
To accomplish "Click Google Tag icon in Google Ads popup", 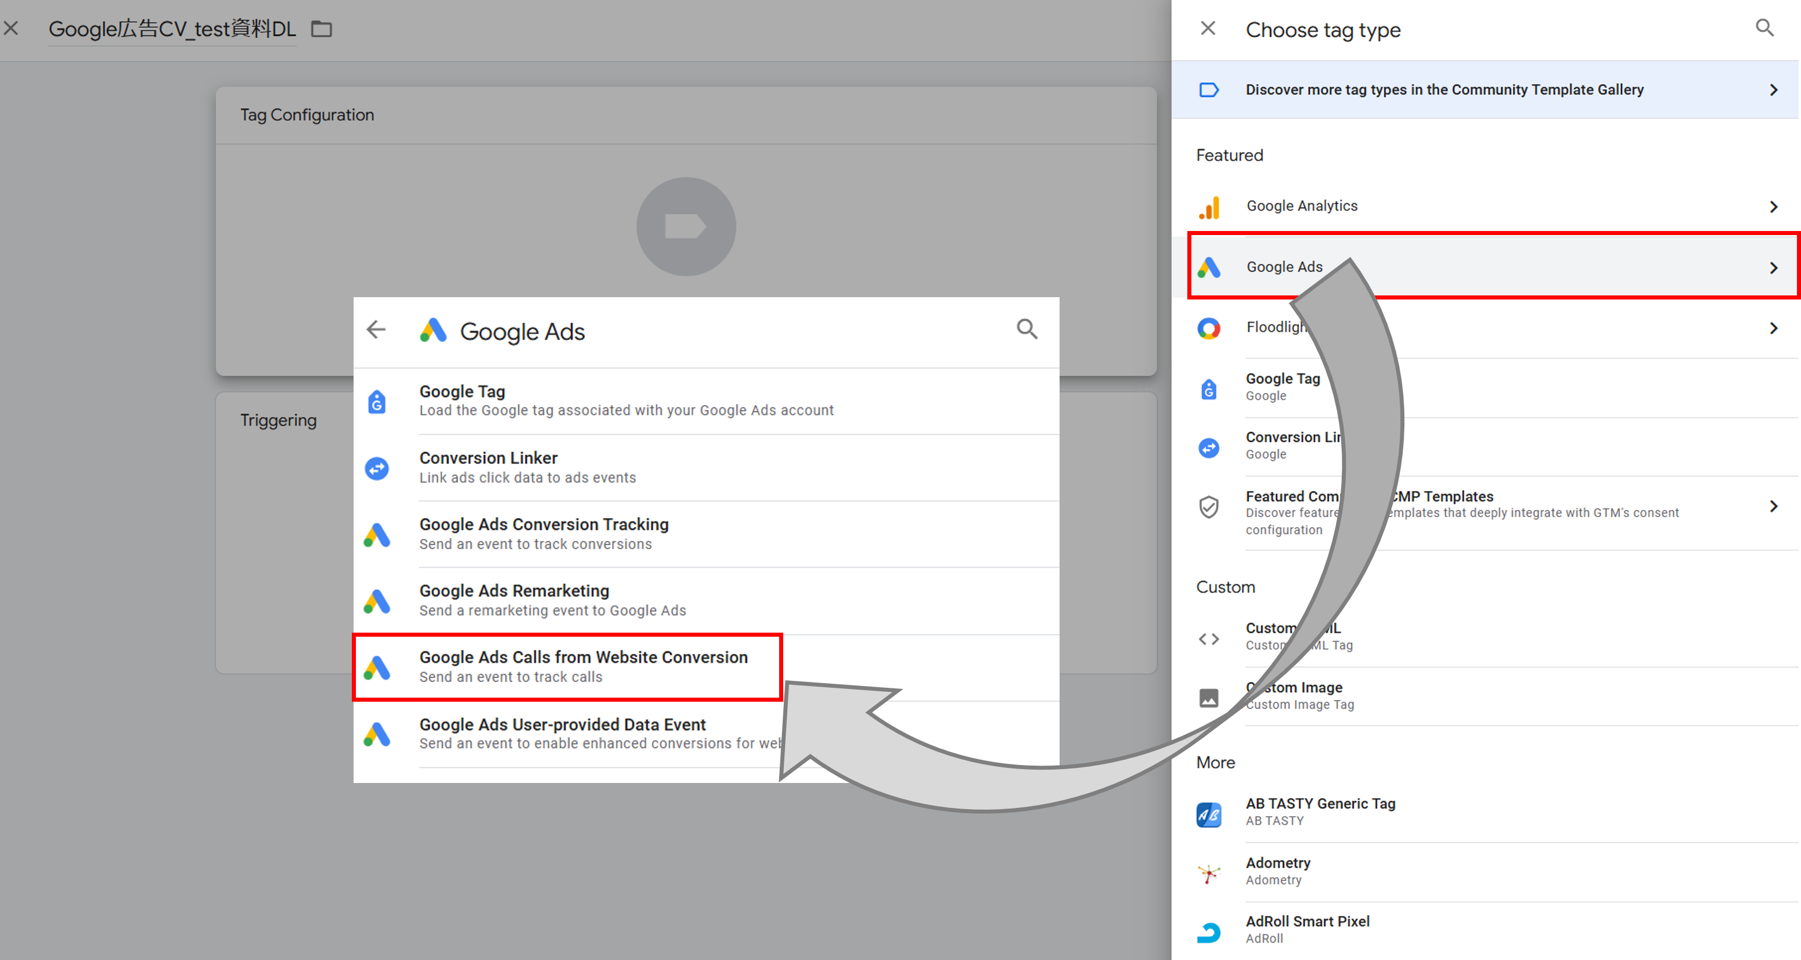I will [377, 402].
